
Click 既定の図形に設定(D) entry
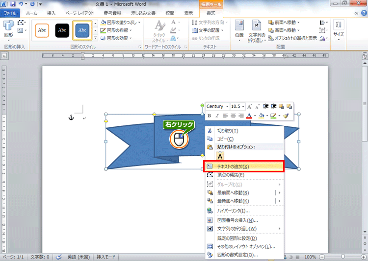pos(244,238)
